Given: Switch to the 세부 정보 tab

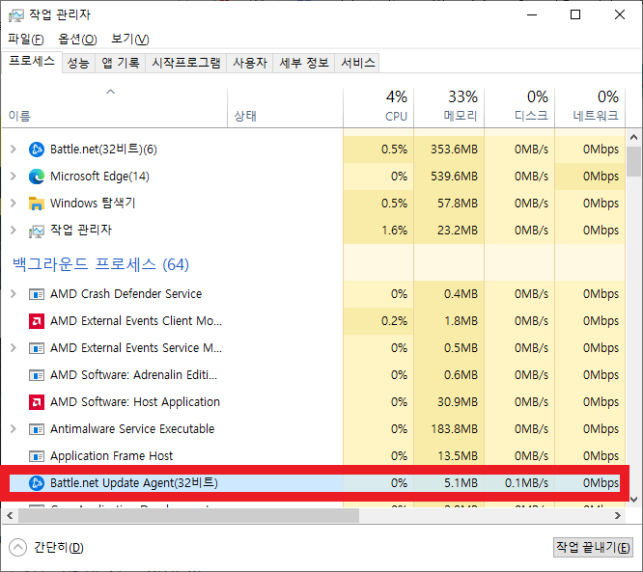Looking at the screenshot, I should click(x=304, y=63).
